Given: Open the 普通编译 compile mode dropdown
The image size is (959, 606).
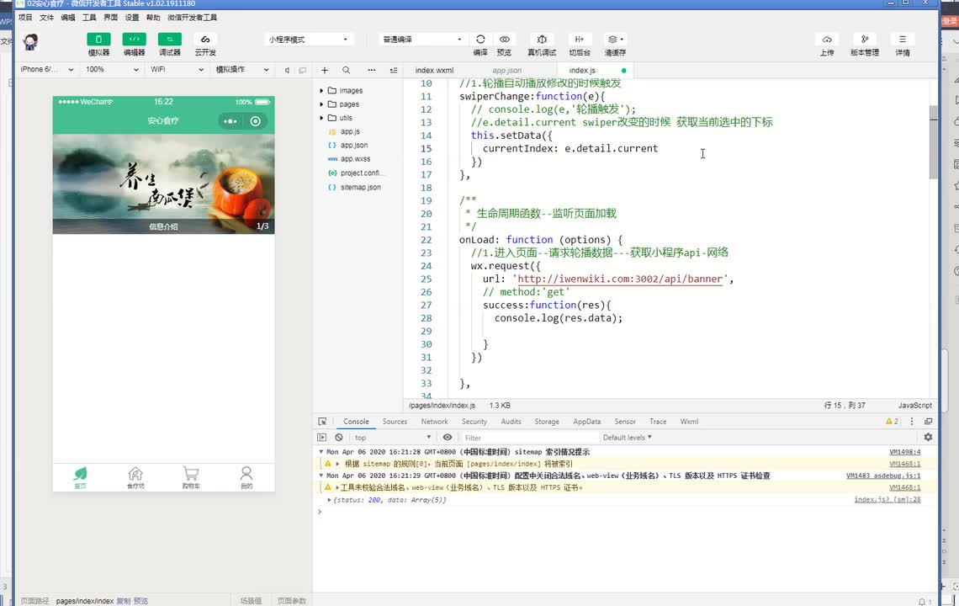Looking at the screenshot, I should (422, 40).
